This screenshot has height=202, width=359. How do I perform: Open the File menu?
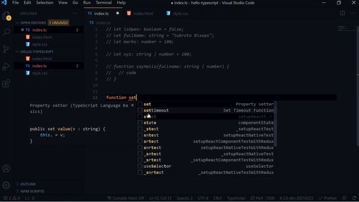click(x=15, y=3)
